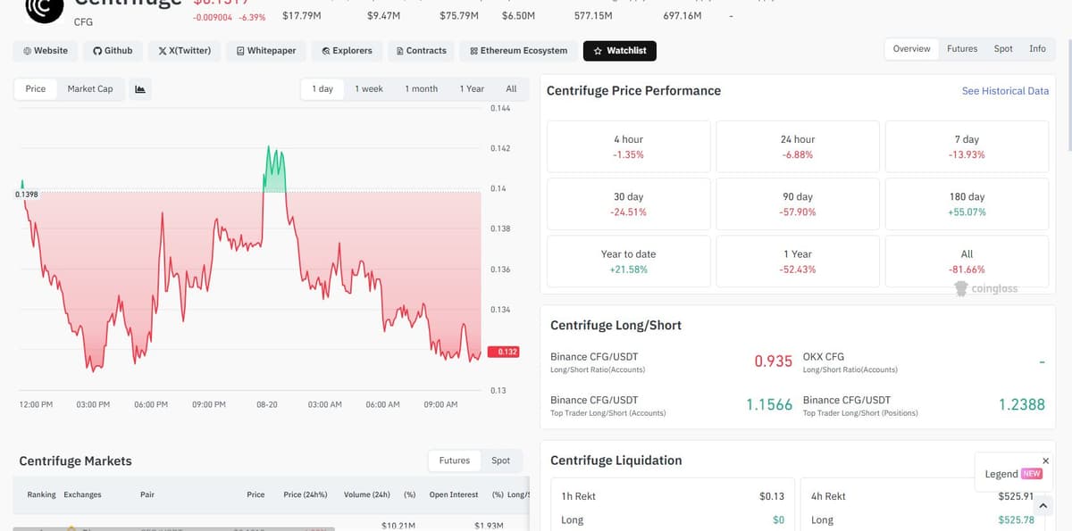Select the 1 month chart range
Screen dimensions: 1072x531
point(422,88)
